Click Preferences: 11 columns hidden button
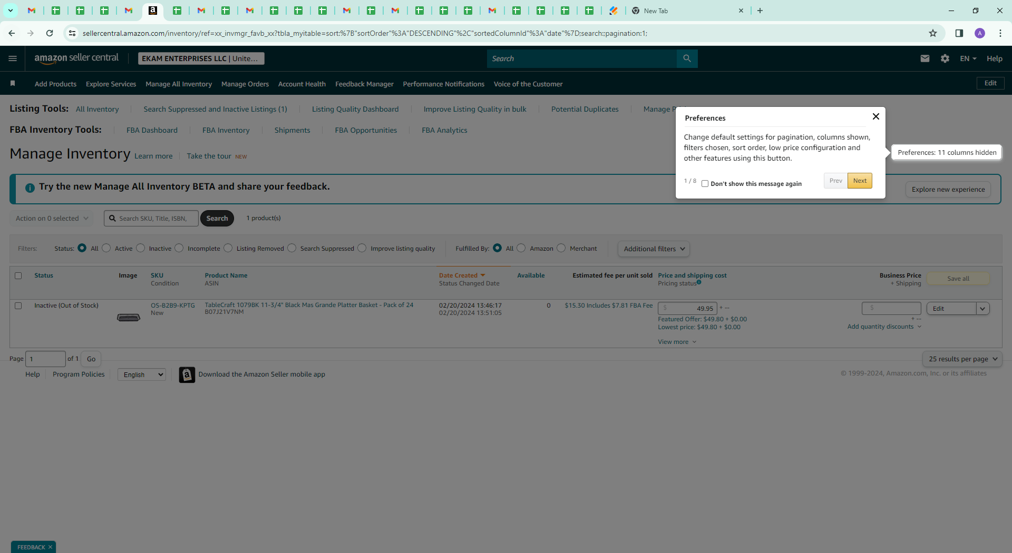Image resolution: width=1012 pixels, height=553 pixels. 947,152
